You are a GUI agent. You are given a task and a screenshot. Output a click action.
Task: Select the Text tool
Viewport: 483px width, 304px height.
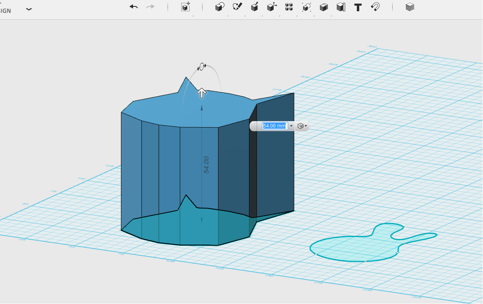pyautogui.click(x=358, y=7)
